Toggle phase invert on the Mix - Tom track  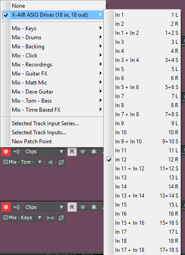tap(61, 162)
